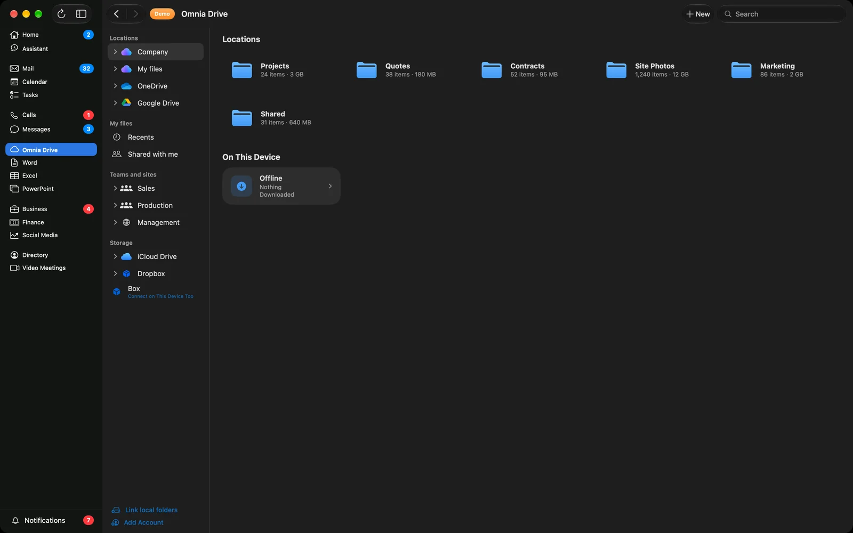Open Mail in the left sidebar
This screenshot has width=853, height=533.
(51, 68)
